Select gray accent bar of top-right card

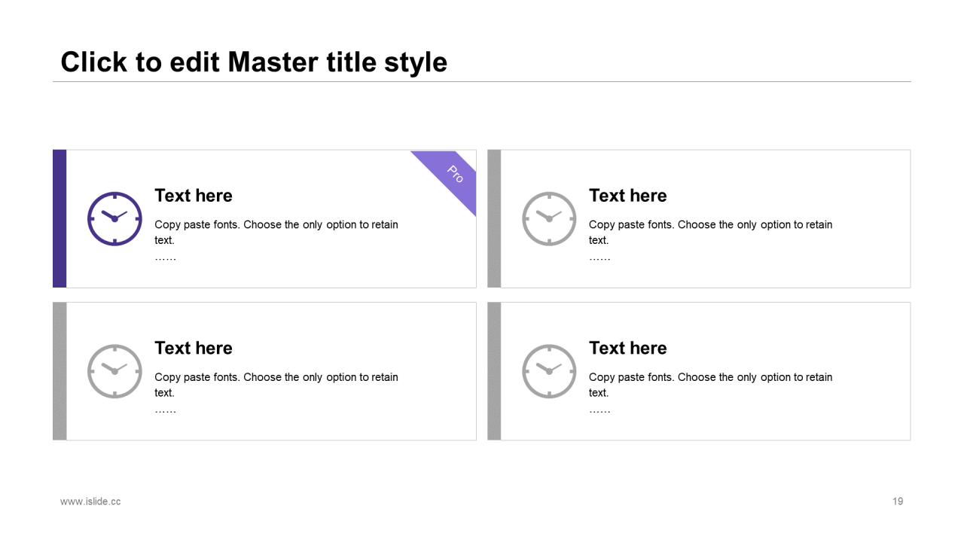click(494, 218)
